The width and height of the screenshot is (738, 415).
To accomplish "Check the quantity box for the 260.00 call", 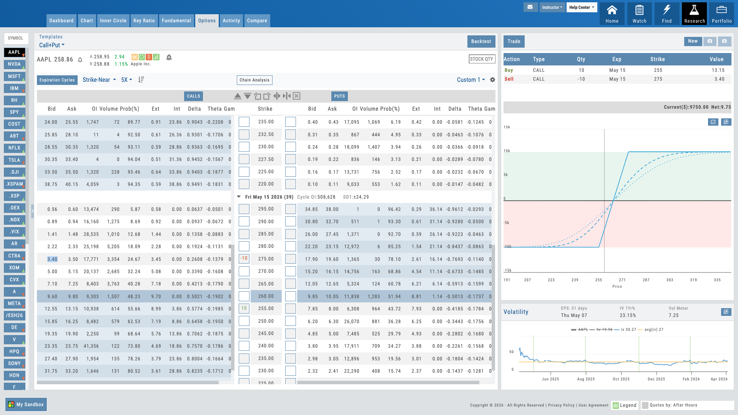I will (244, 296).
